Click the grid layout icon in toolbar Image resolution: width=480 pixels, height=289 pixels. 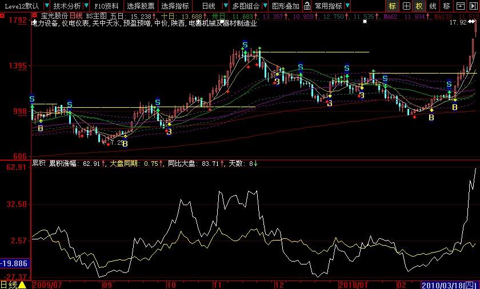(x=406, y=6)
